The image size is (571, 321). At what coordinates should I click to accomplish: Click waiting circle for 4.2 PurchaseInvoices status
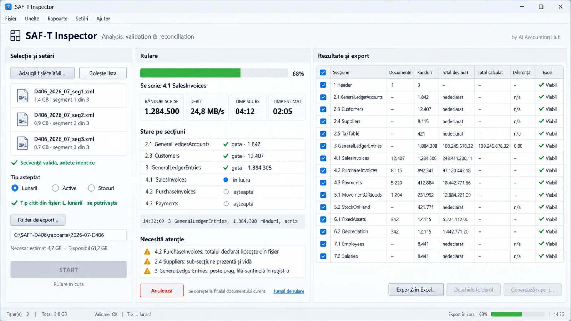pyautogui.click(x=226, y=192)
